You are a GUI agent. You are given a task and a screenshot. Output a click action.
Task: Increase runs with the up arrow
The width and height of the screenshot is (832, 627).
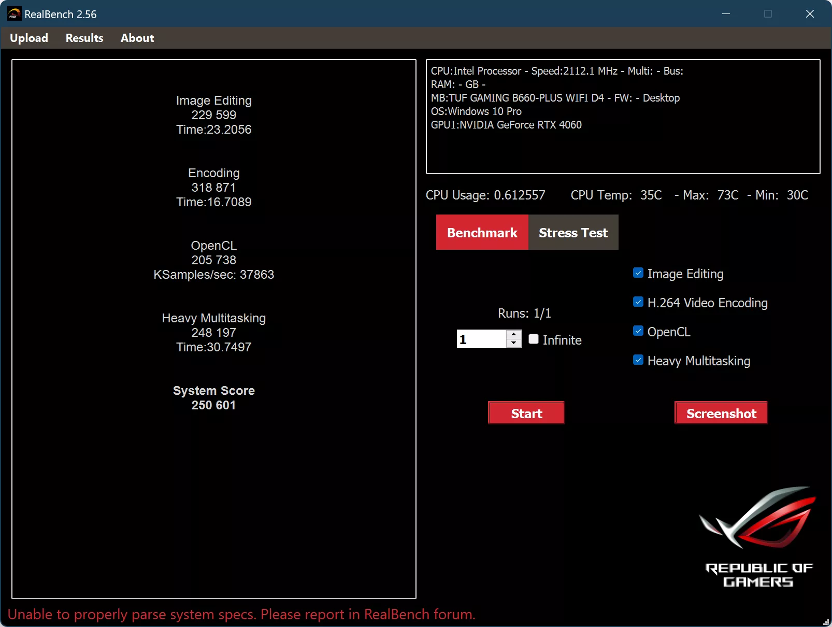(514, 334)
